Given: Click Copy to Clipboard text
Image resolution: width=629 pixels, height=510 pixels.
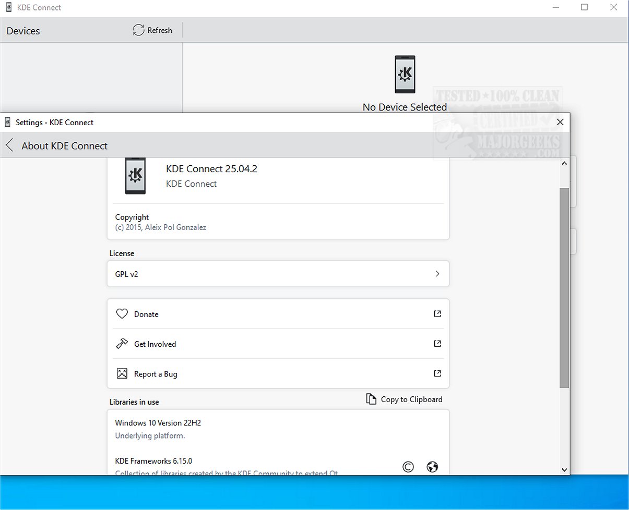Looking at the screenshot, I should click(x=412, y=399).
